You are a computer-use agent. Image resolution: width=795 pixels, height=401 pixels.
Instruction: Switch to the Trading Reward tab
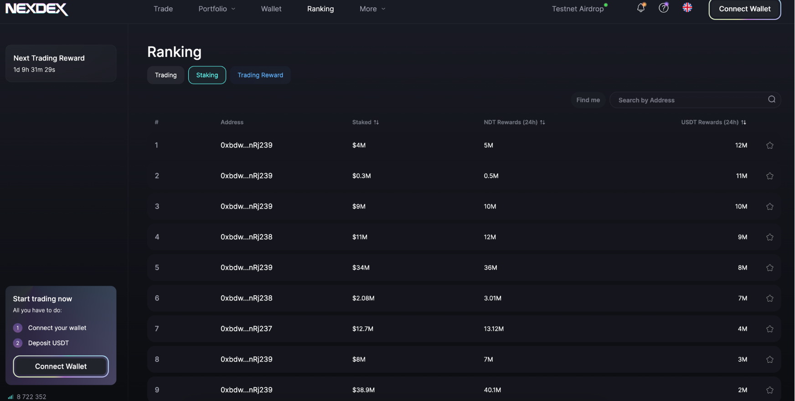260,75
